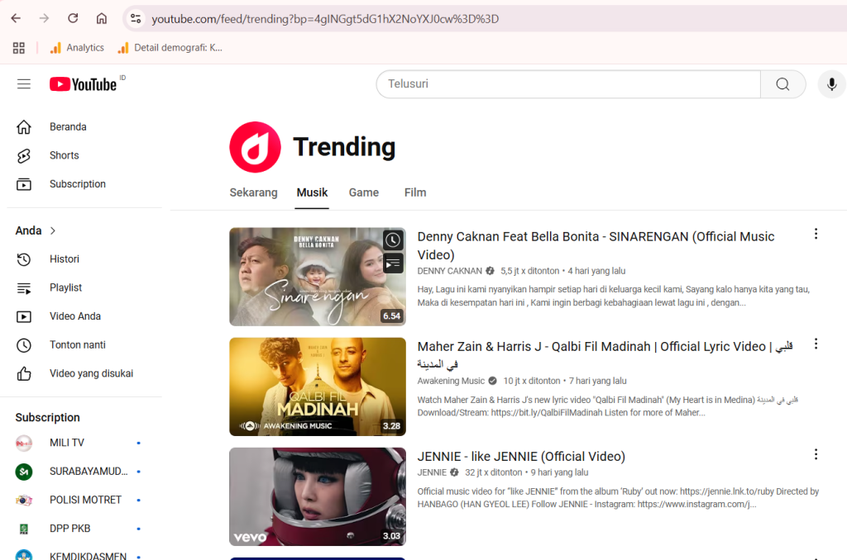Open JENNIE - like JENNIE video title

pos(521,457)
